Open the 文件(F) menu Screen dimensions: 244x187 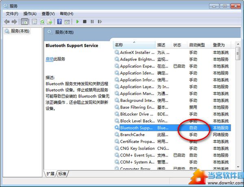pos(12,14)
